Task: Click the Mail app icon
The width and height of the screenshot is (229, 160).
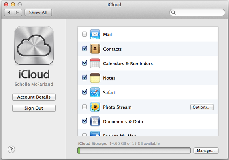Action: 95,34
